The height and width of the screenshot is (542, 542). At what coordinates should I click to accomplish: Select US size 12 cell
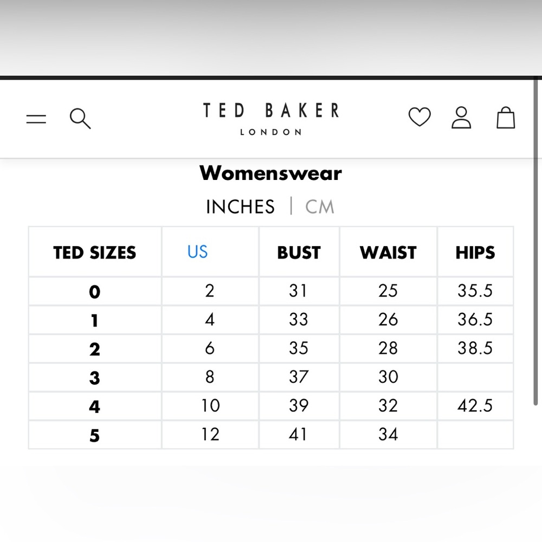click(210, 434)
